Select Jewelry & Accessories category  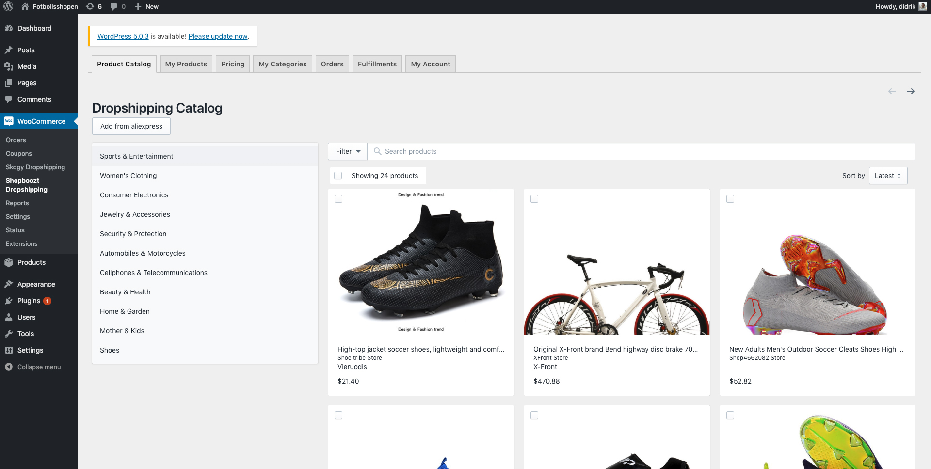click(205, 214)
